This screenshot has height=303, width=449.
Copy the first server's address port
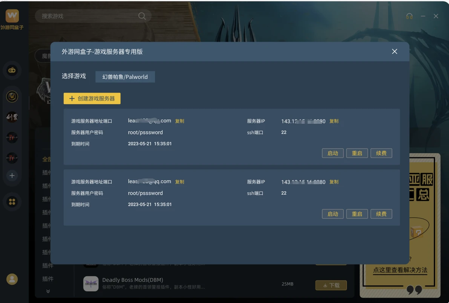coord(179,121)
